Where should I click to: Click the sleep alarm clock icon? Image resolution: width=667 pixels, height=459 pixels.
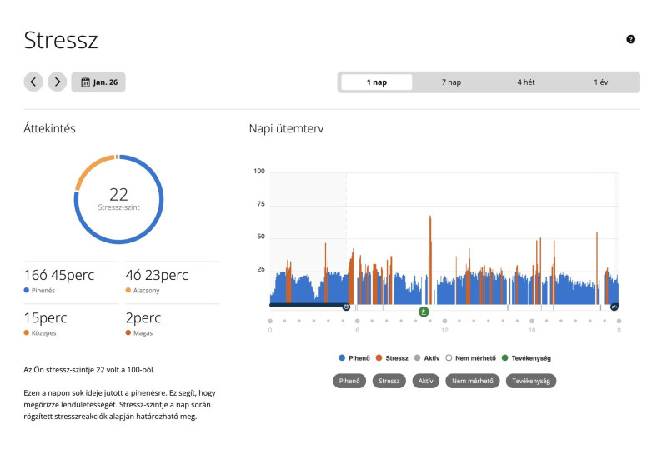[x=346, y=307]
